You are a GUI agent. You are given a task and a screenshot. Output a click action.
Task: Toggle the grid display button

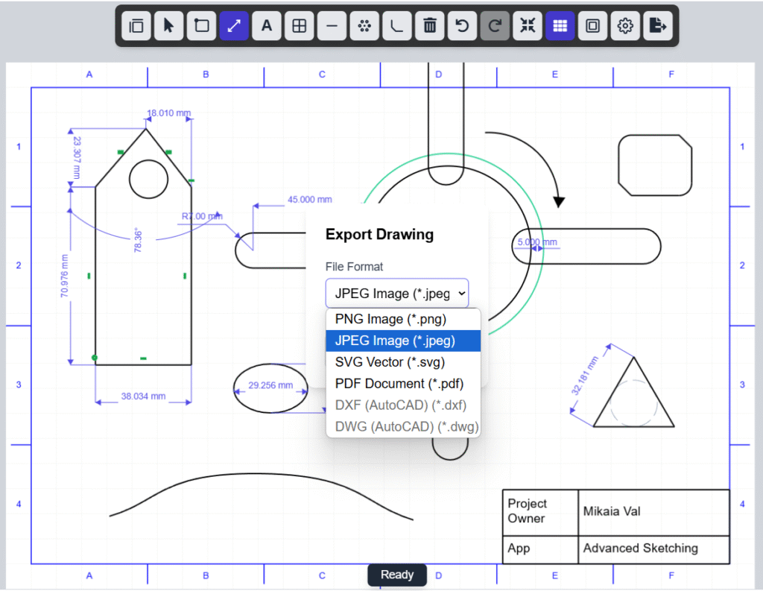(x=560, y=26)
